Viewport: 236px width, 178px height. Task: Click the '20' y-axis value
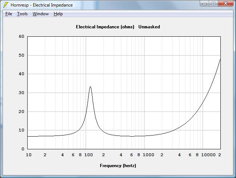pyautogui.click(x=21, y=112)
